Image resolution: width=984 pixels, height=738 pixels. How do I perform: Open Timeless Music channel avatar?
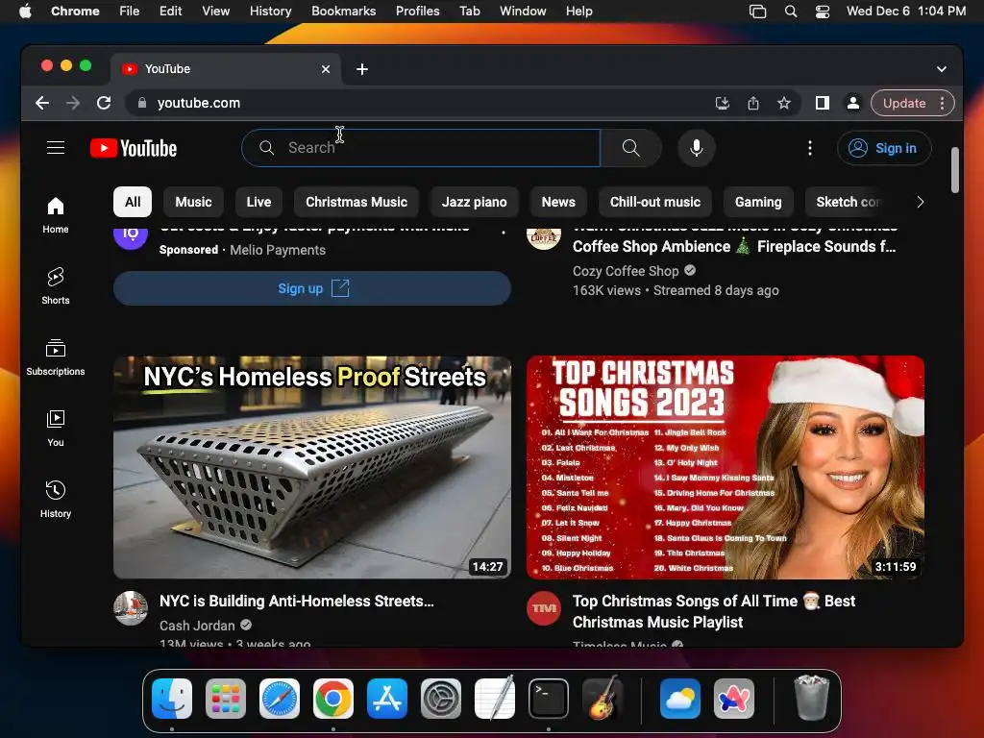pyautogui.click(x=544, y=608)
